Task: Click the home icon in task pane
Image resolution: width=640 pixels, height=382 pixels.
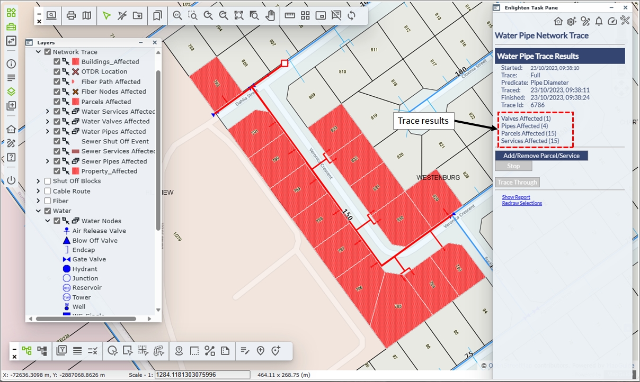Action: pos(558,21)
